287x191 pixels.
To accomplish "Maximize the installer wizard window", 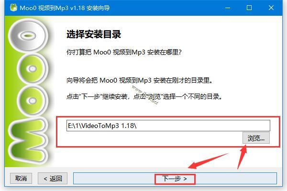I will [249, 8].
